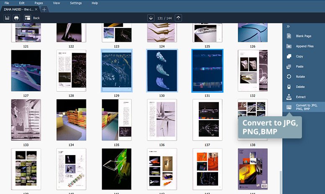325x194 pixels.
Task: Open the Edit menu
Action: coord(22,3)
